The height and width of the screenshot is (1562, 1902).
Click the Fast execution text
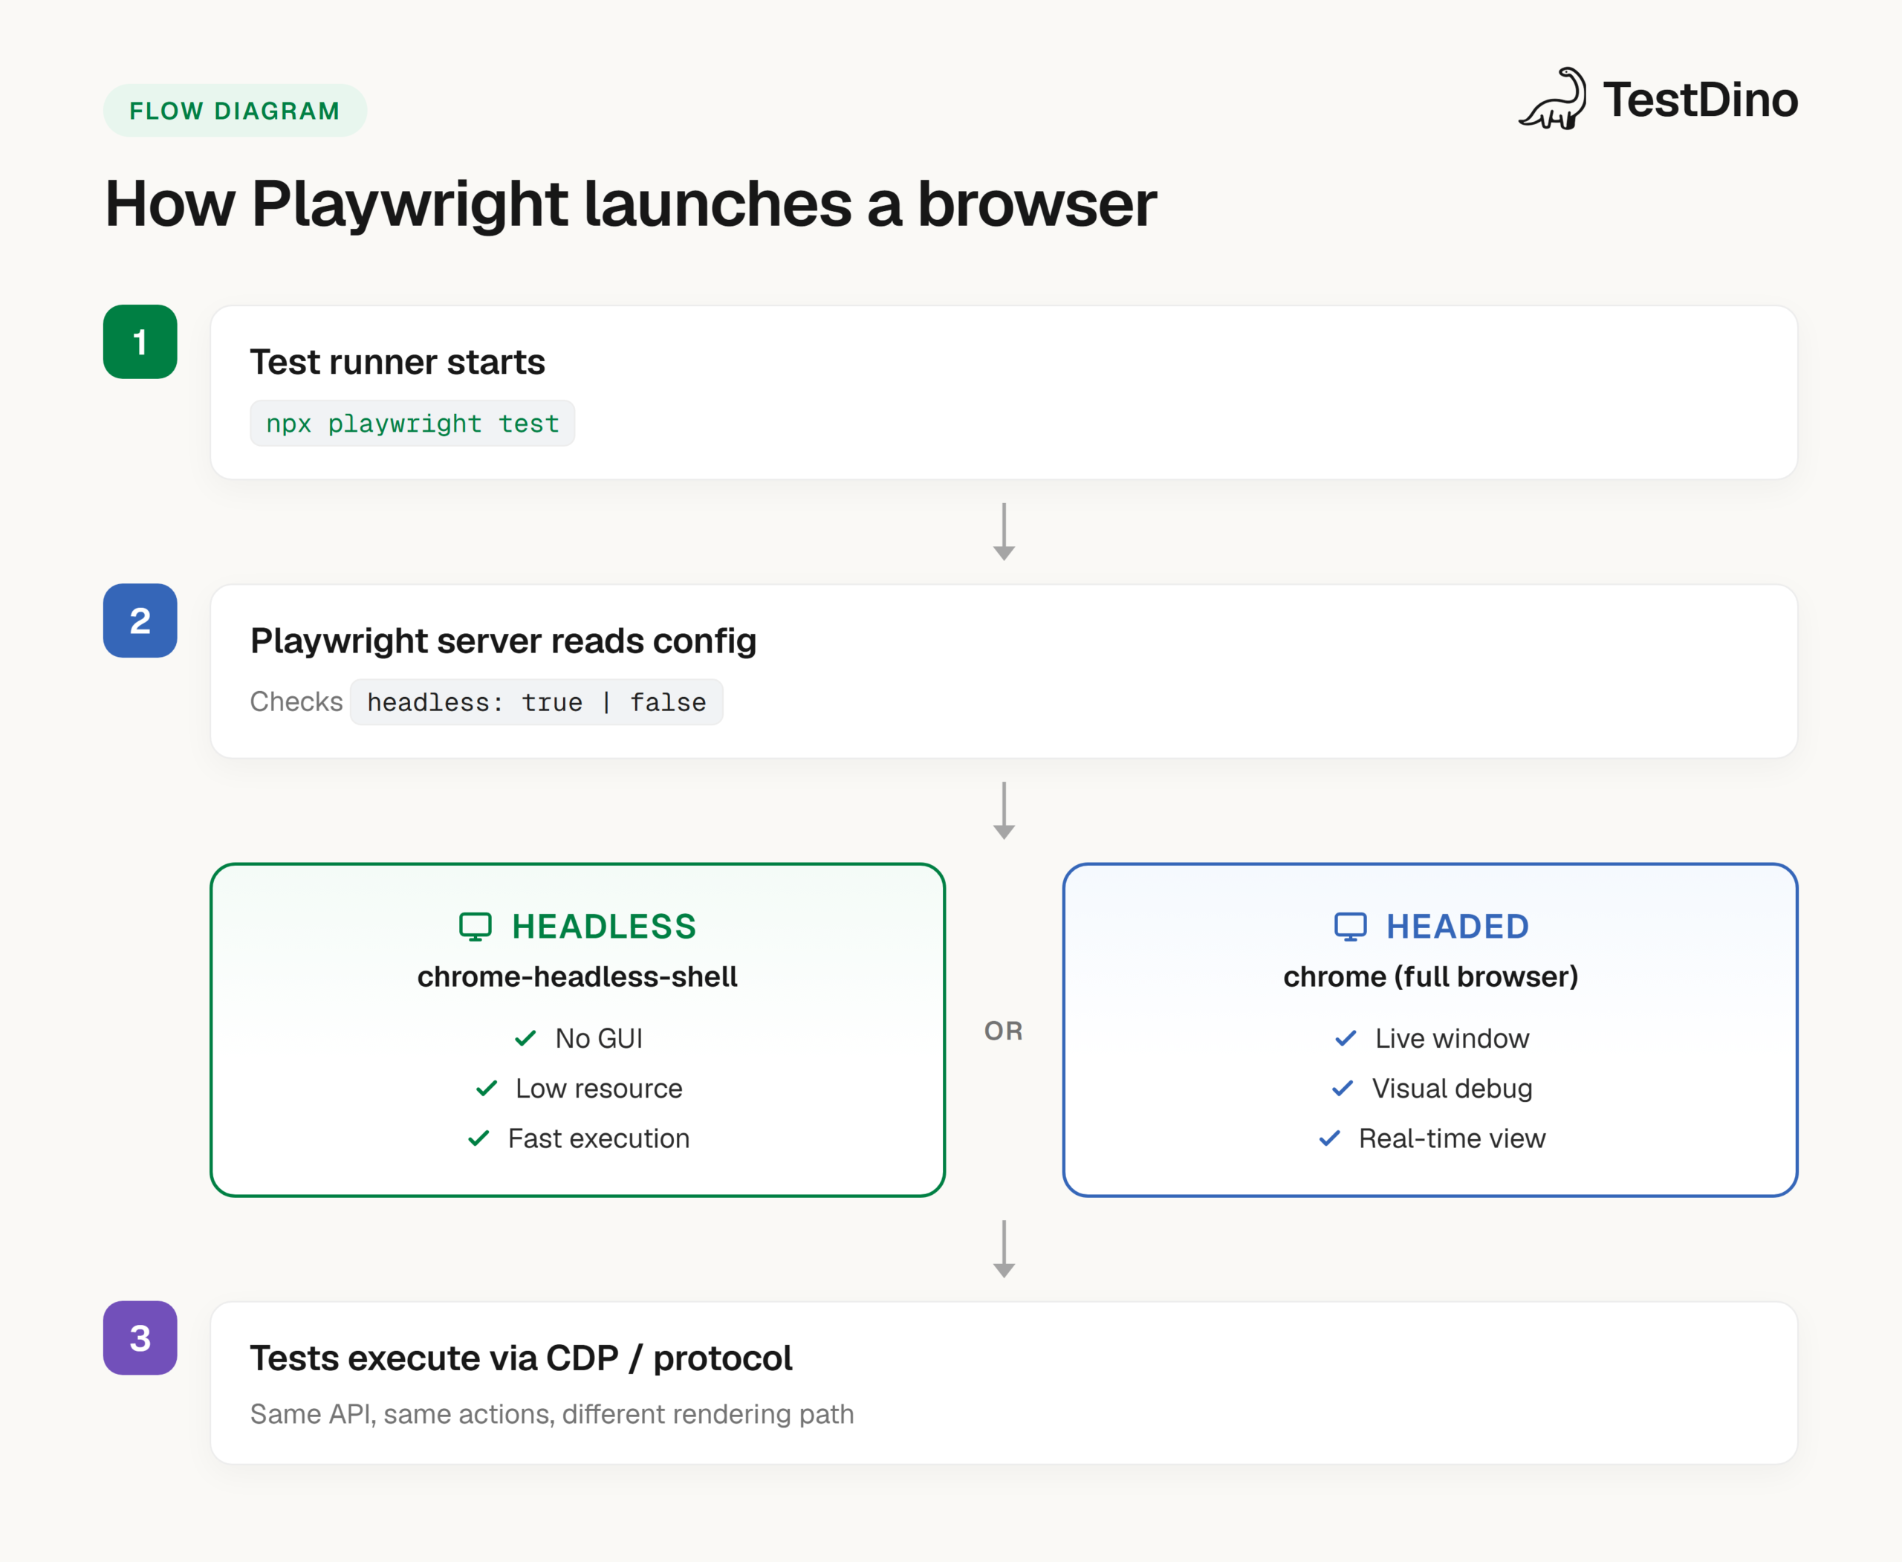pos(598,1138)
